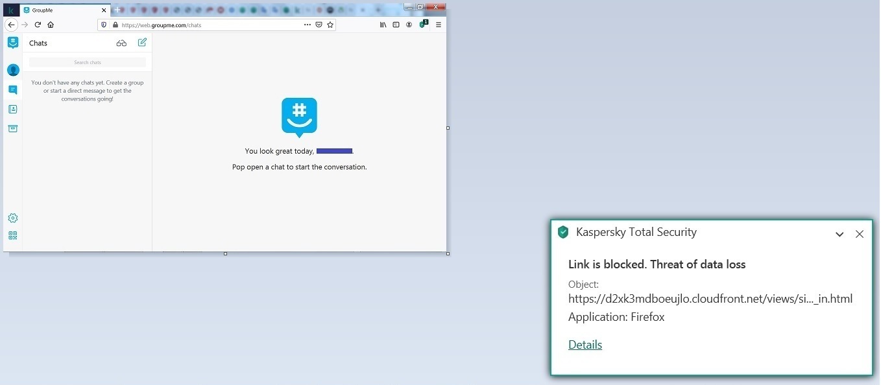
Task: Click in the Search chats field
Action: coord(88,62)
